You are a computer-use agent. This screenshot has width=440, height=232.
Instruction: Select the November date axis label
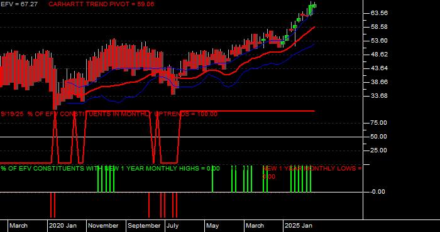104,226
